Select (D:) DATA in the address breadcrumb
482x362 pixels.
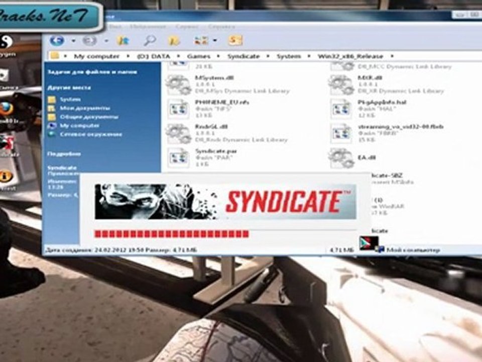[154, 56]
